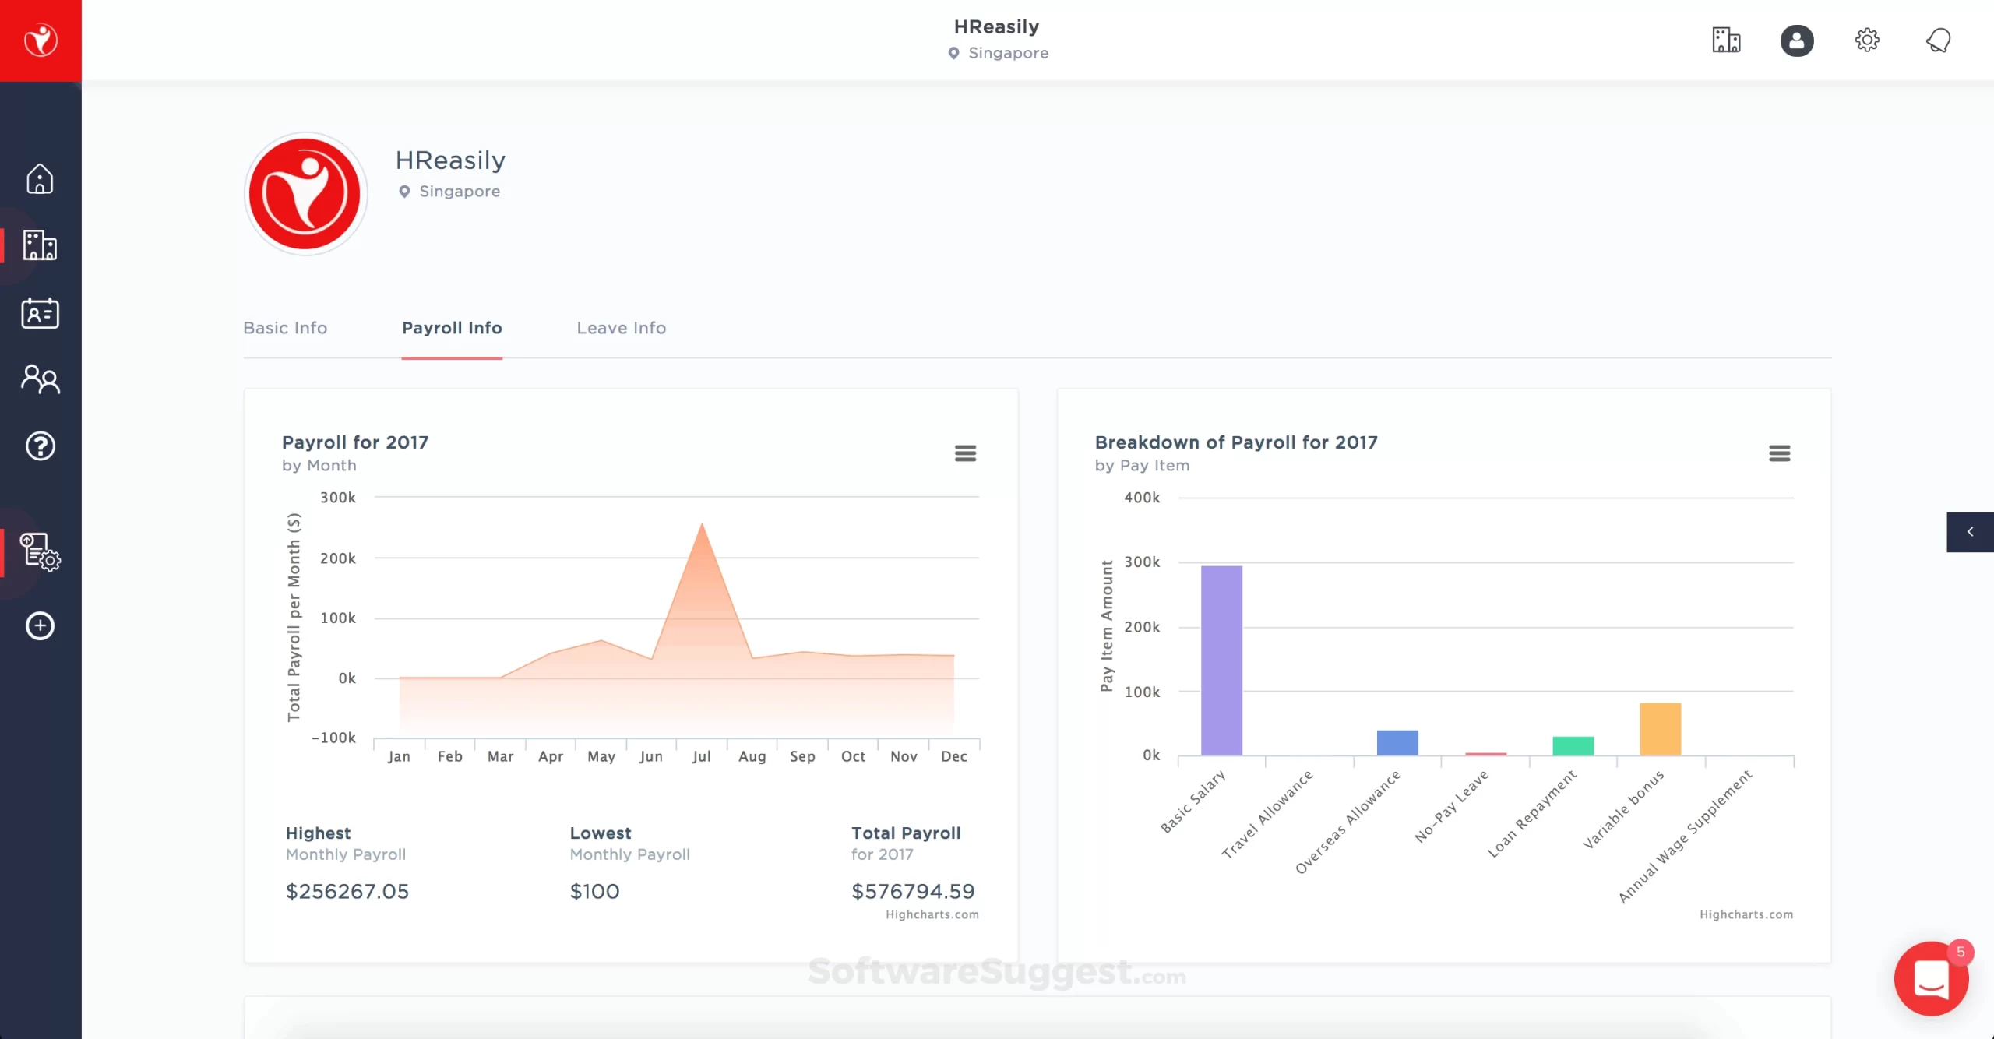Click Highcharts.com link under payroll by month chart
The width and height of the screenshot is (1994, 1039).
coord(932,914)
